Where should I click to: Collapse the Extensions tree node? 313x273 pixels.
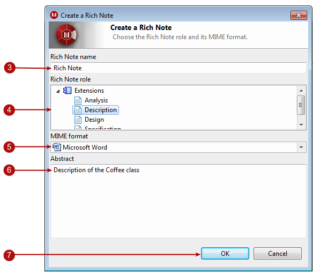(x=58, y=91)
